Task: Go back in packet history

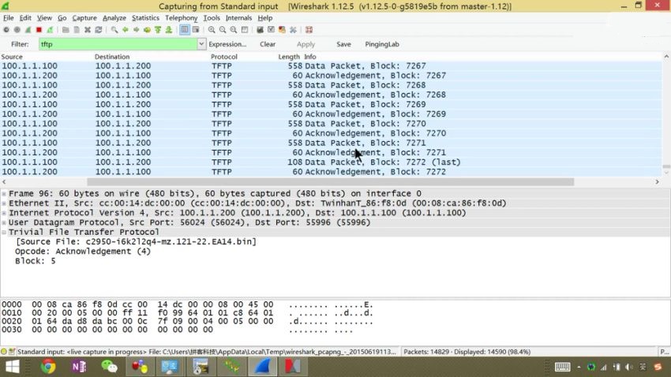Action: (126, 30)
